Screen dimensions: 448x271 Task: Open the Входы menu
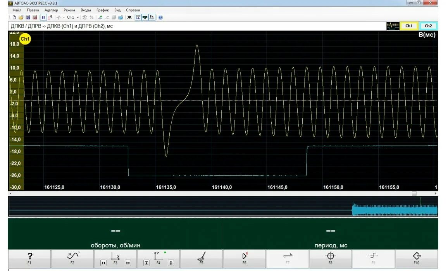click(x=86, y=10)
